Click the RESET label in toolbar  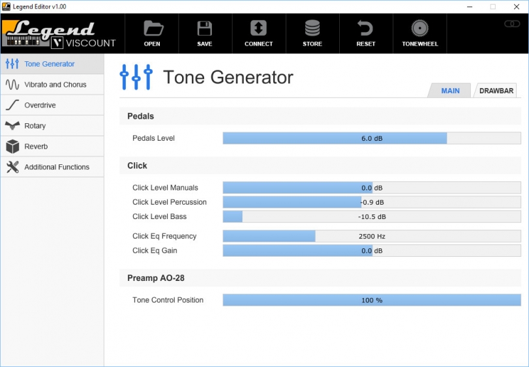click(x=366, y=44)
